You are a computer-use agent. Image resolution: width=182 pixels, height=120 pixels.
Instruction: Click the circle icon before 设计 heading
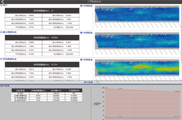tap(1, 5)
